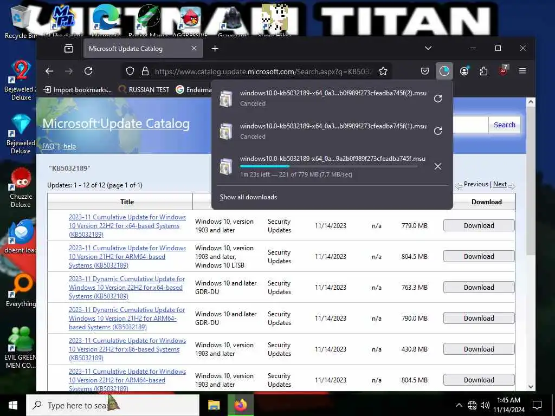Select EVIL GREEN MEN desktop icon
Image resolution: width=555 pixels, height=416 pixels.
(20, 347)
